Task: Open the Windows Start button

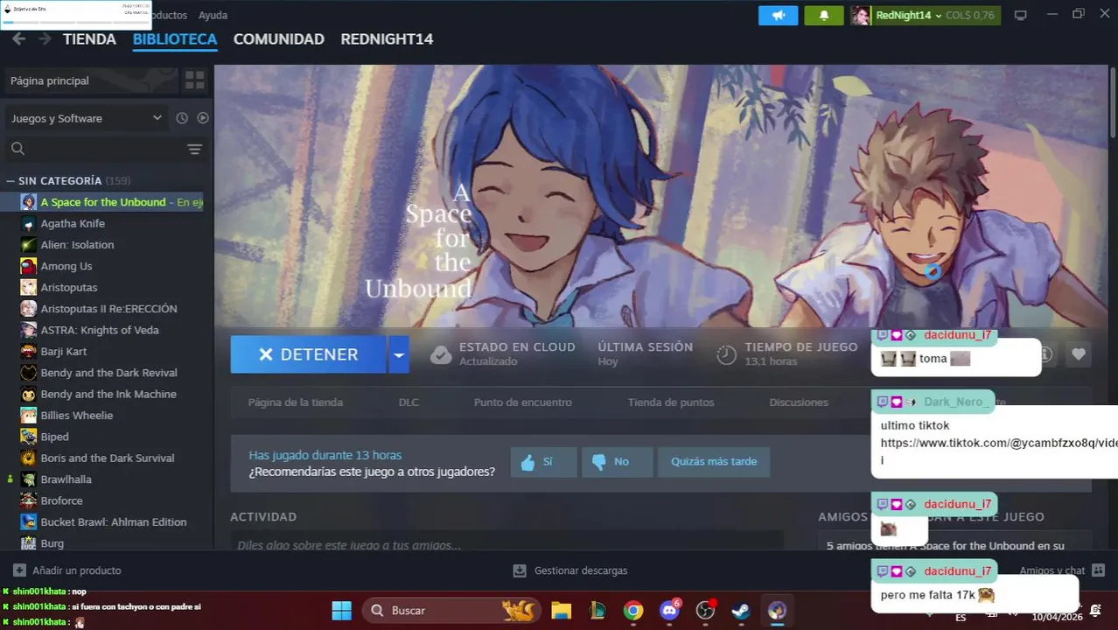Action: (342, 610)
